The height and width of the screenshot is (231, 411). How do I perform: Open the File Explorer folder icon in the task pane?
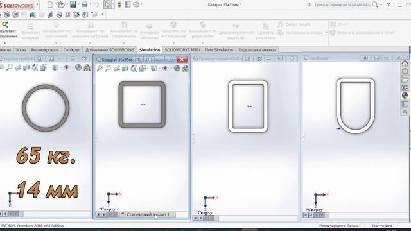pyautogui.click(x=405, y=80)
